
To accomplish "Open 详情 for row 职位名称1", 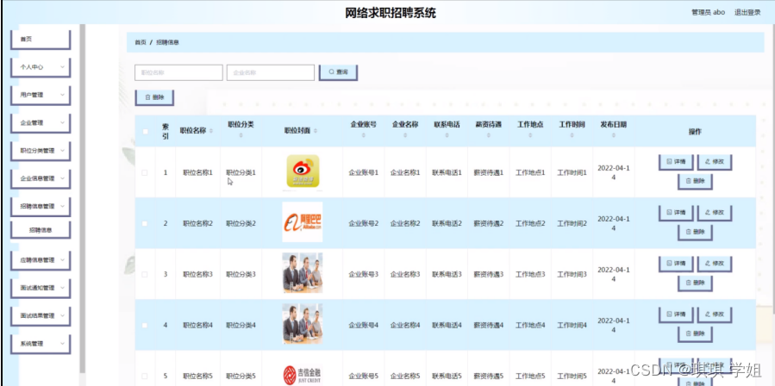I will 676,162.
